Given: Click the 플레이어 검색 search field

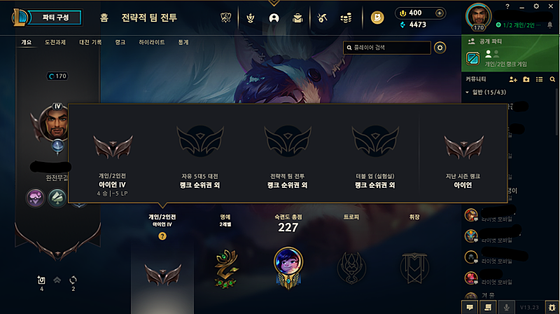Looking at the screenshot, I should pos(387,48).
